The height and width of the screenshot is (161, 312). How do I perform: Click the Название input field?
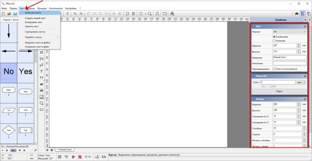pos(290,58)
